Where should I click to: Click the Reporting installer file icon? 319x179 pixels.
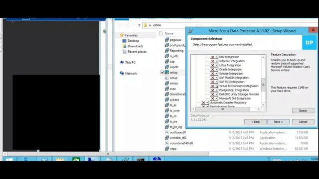coord(167,51)
